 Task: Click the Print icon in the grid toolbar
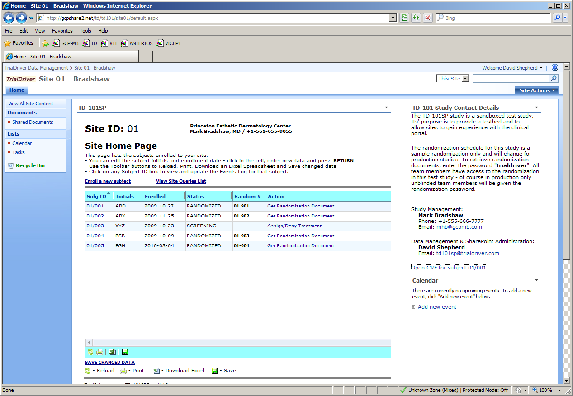[x=99, y=352]
